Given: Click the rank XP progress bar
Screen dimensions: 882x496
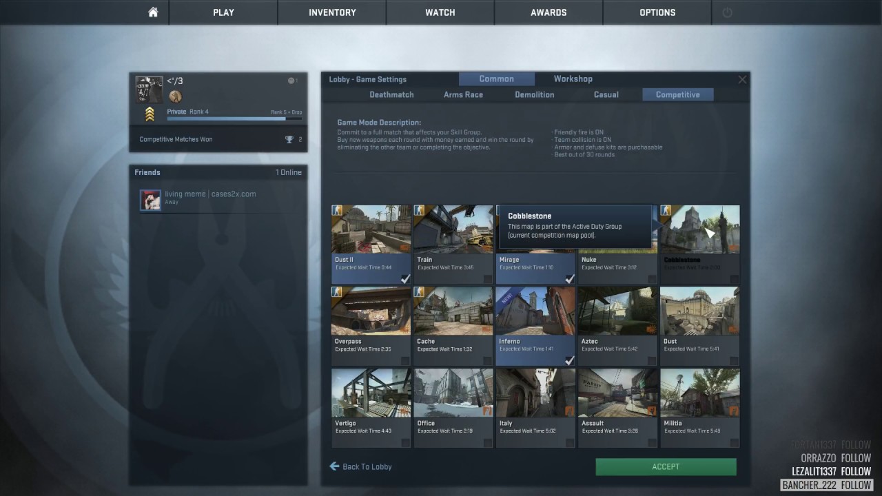Looking at the screenshot, I should (234, 118).
